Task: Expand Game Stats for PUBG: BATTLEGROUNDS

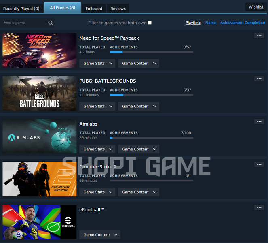Action: [97, 106]
